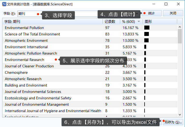Select the Journal of Cleaner Production row

(x=90, y=66)
